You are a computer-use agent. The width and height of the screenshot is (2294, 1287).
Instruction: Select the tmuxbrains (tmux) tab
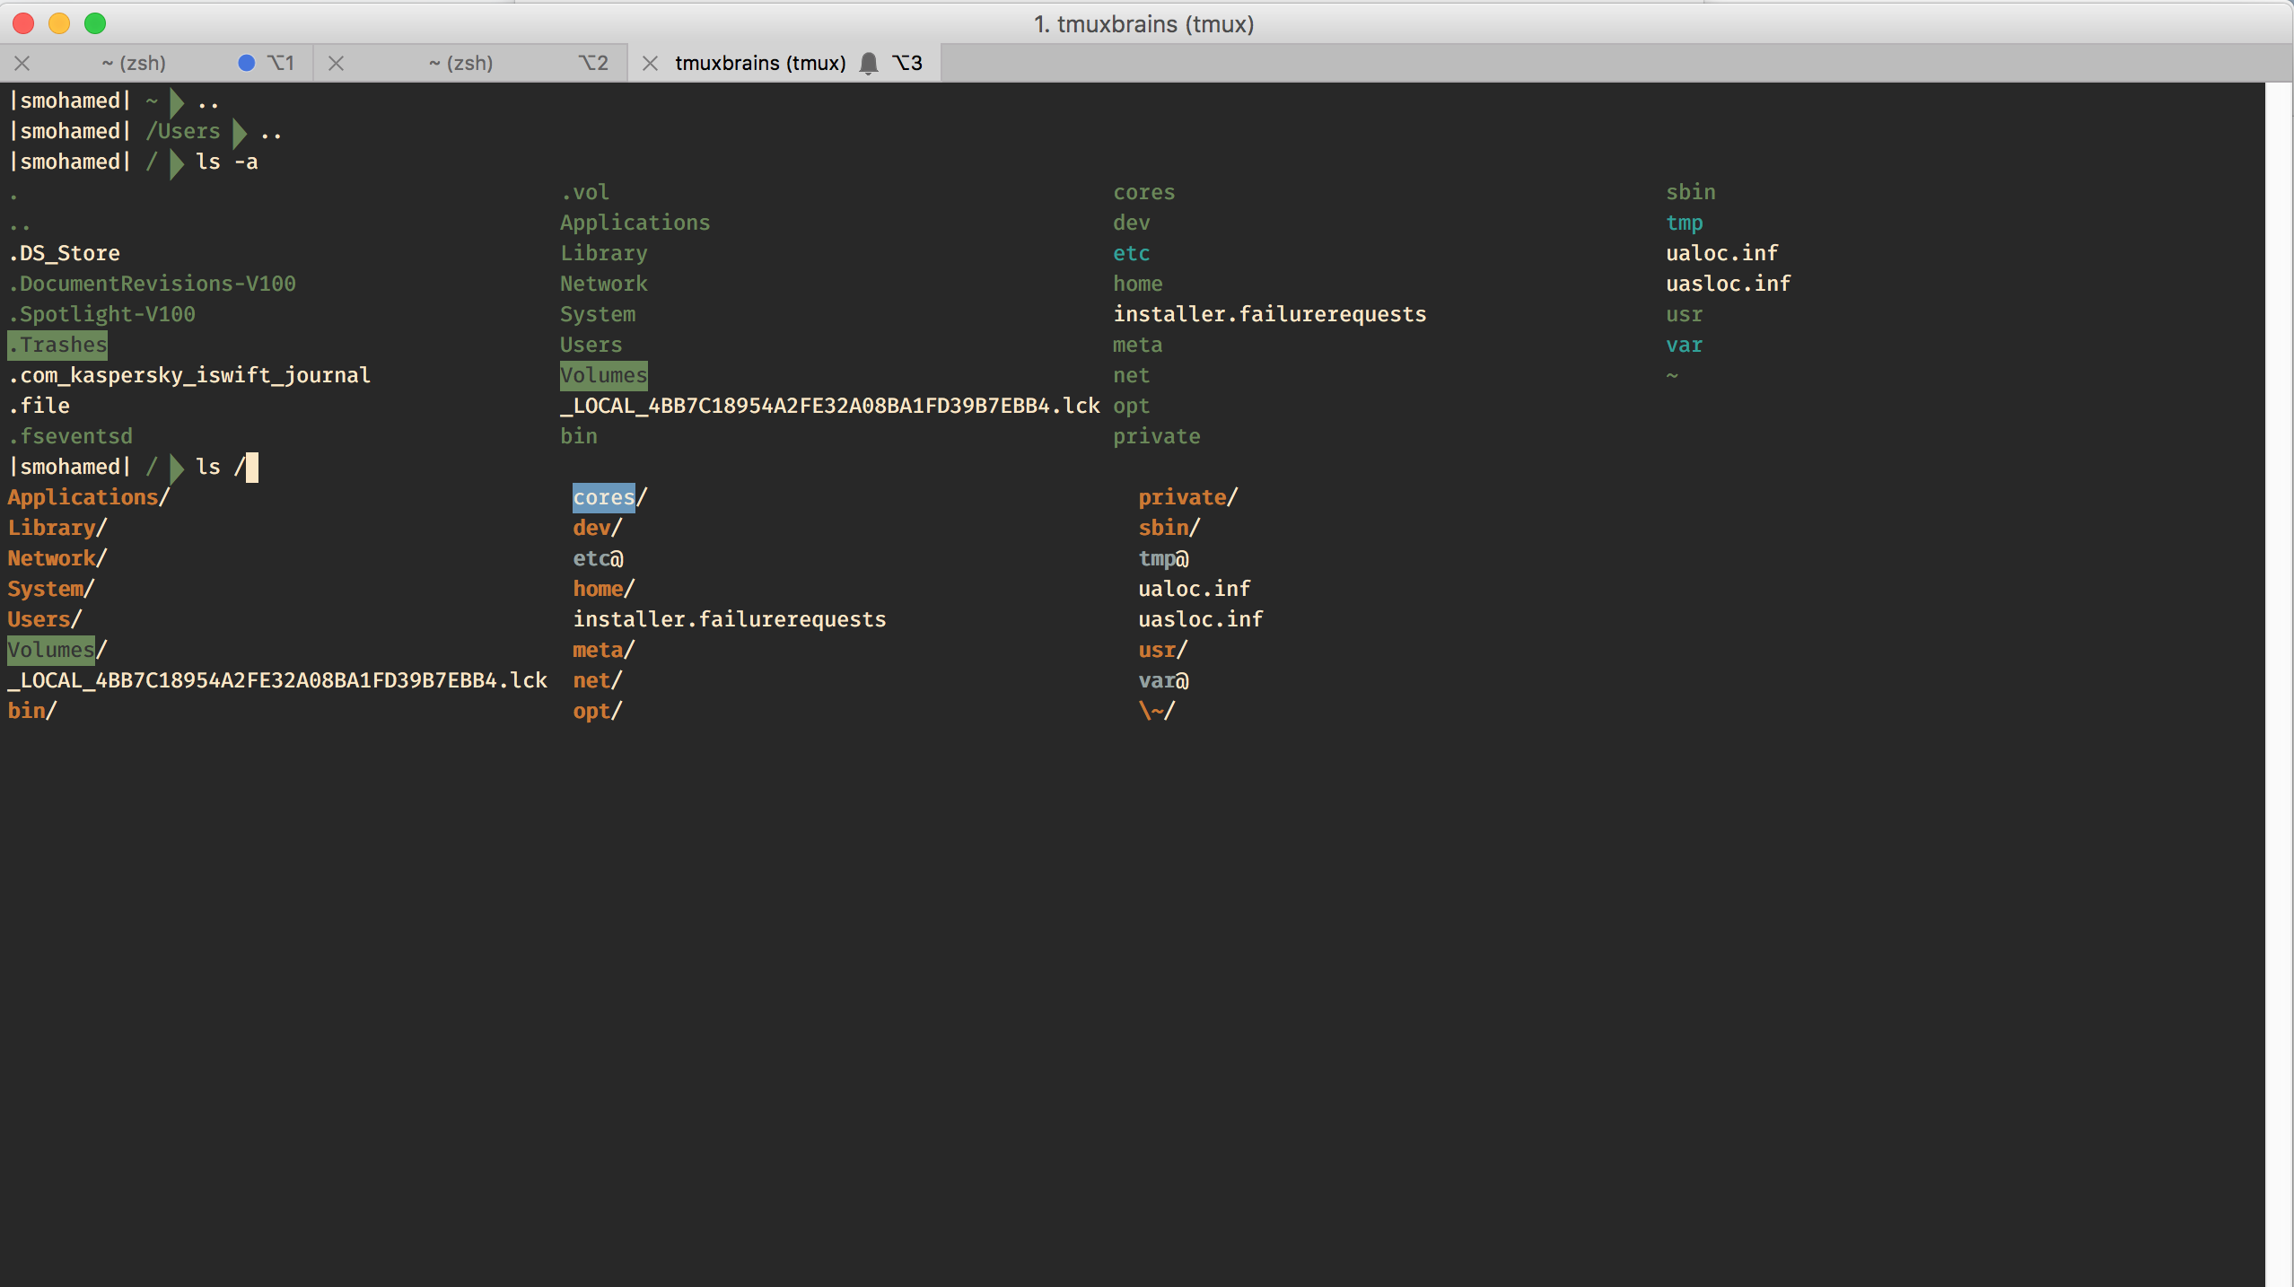pyautogui.click(x=759, y=63)
